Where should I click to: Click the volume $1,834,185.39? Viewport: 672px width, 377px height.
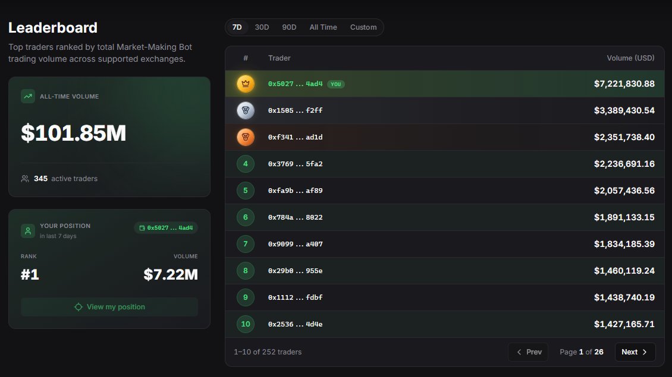click(624, 244)
